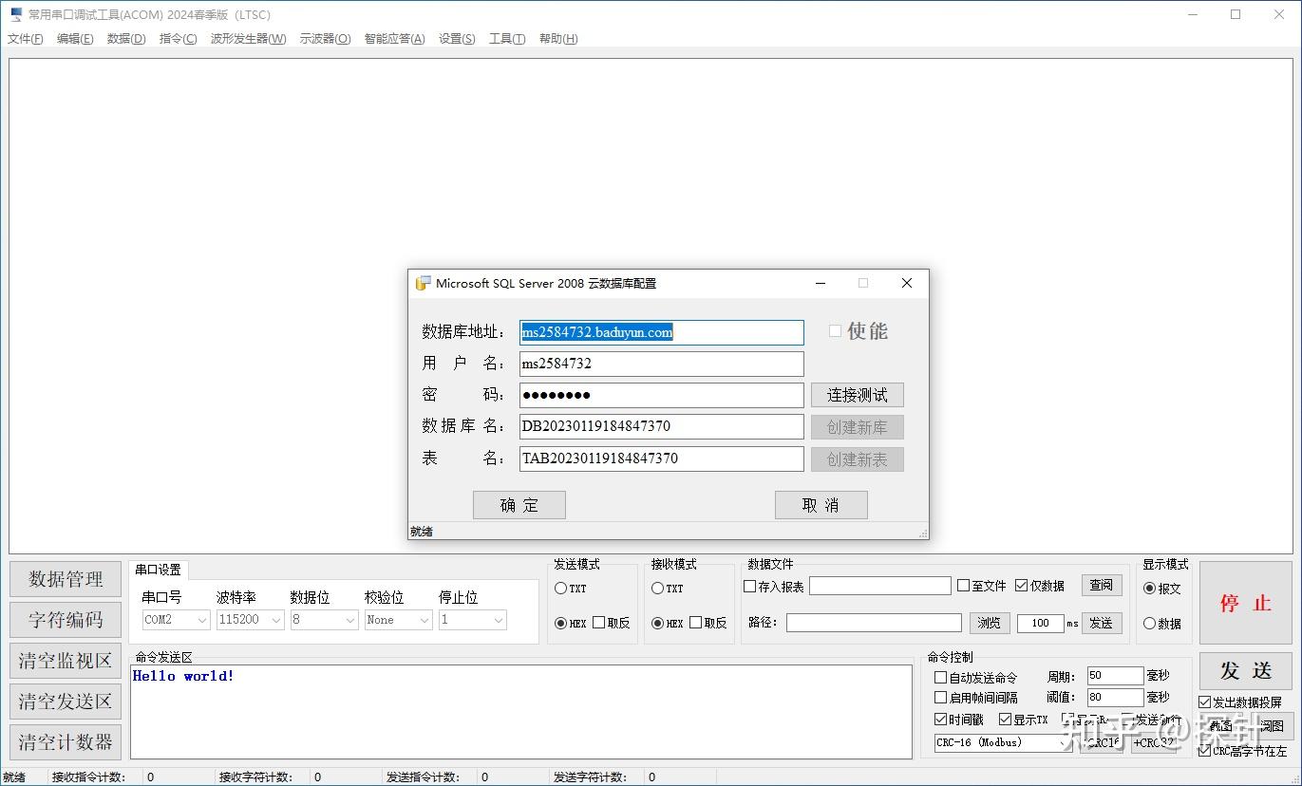Open the 设置(S) menu
1302x786 pixels.
457,39
